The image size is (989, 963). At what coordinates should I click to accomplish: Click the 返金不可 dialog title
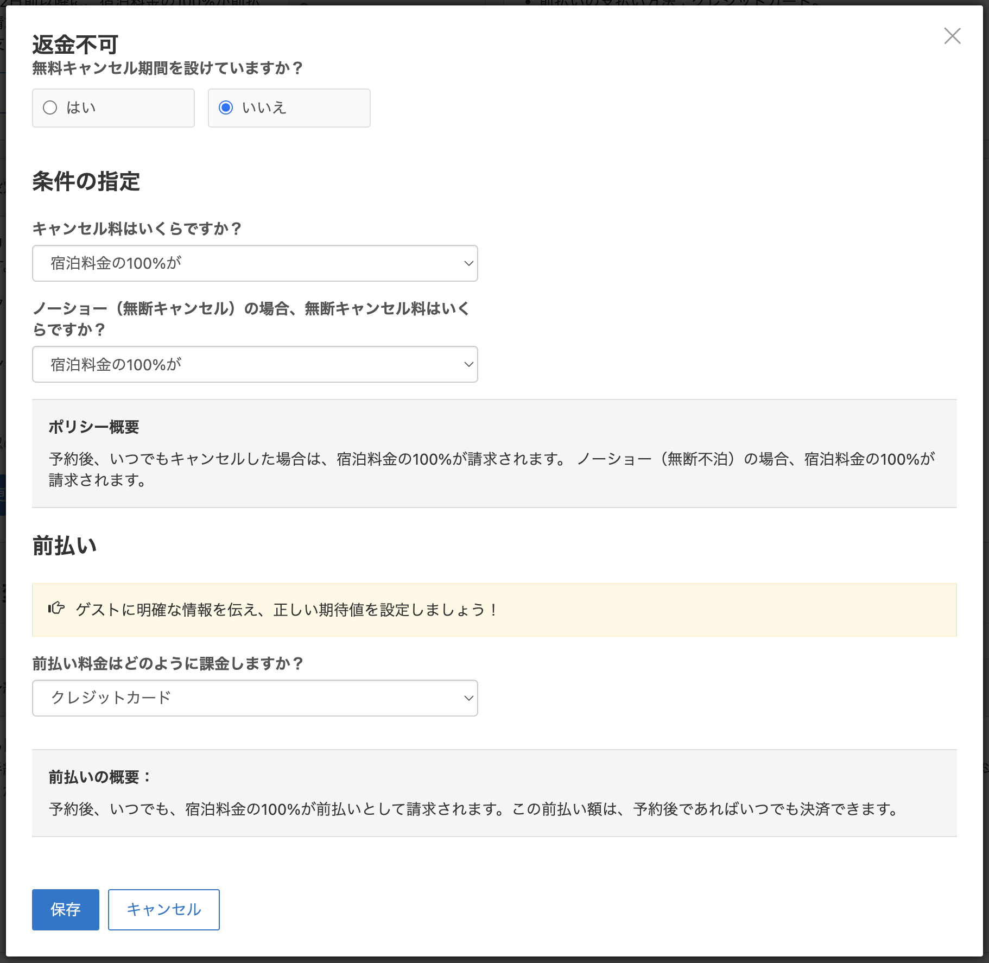pos(75,45)
